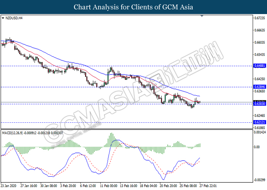267x190 pixels.
Task: Click the 30 Jan 08:00 time label
Action: [x=49, y=186]
